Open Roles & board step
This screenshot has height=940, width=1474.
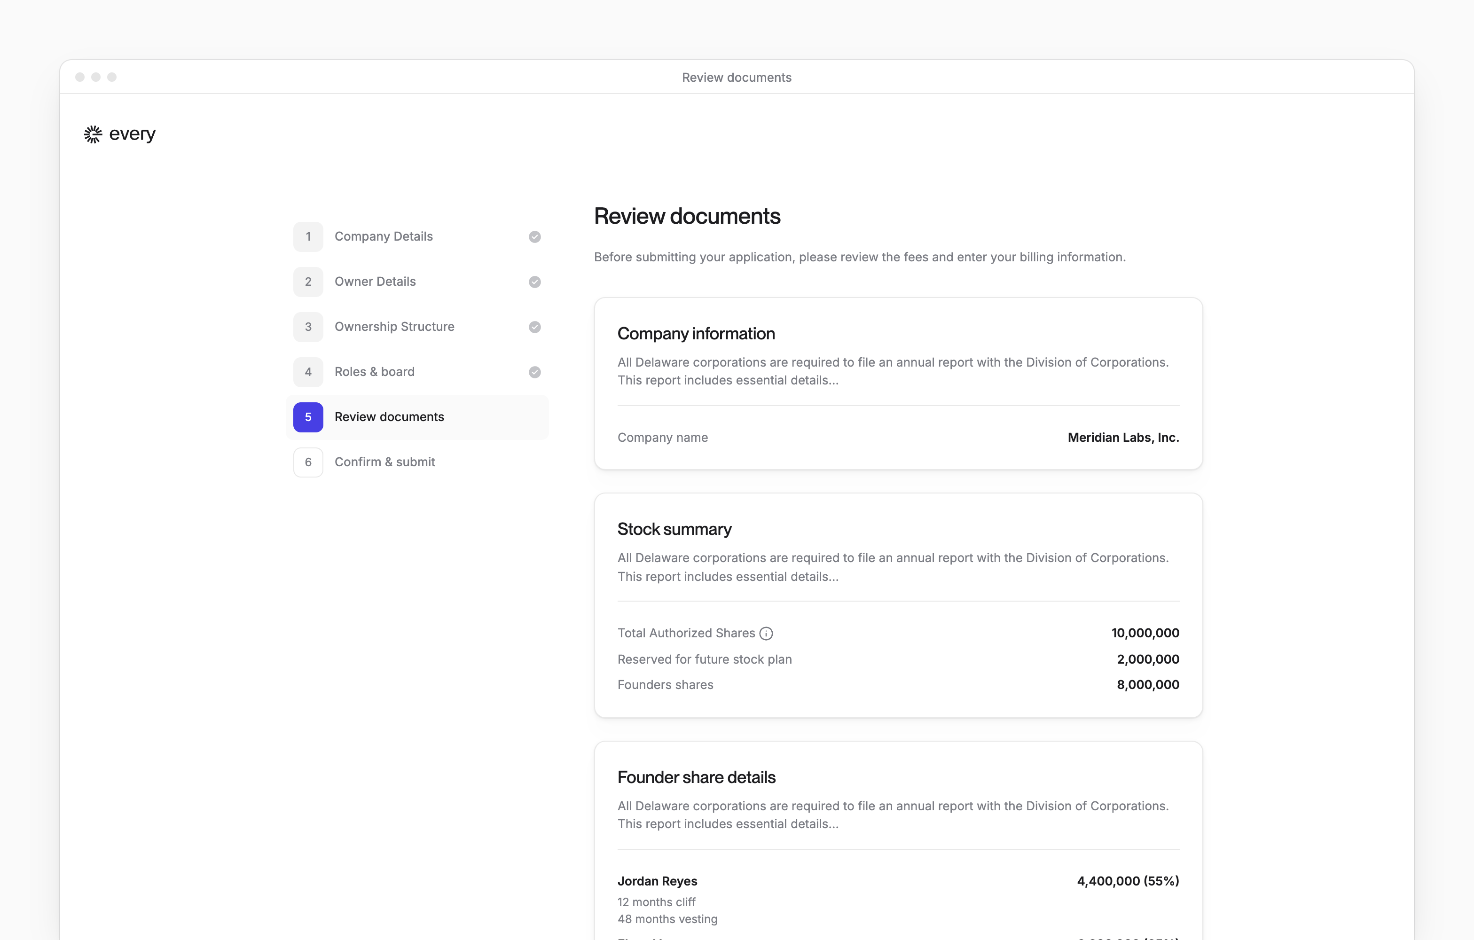pyautogui.click(x=417, y=372)
